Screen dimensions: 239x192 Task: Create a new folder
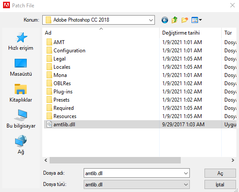click(185, 20)
